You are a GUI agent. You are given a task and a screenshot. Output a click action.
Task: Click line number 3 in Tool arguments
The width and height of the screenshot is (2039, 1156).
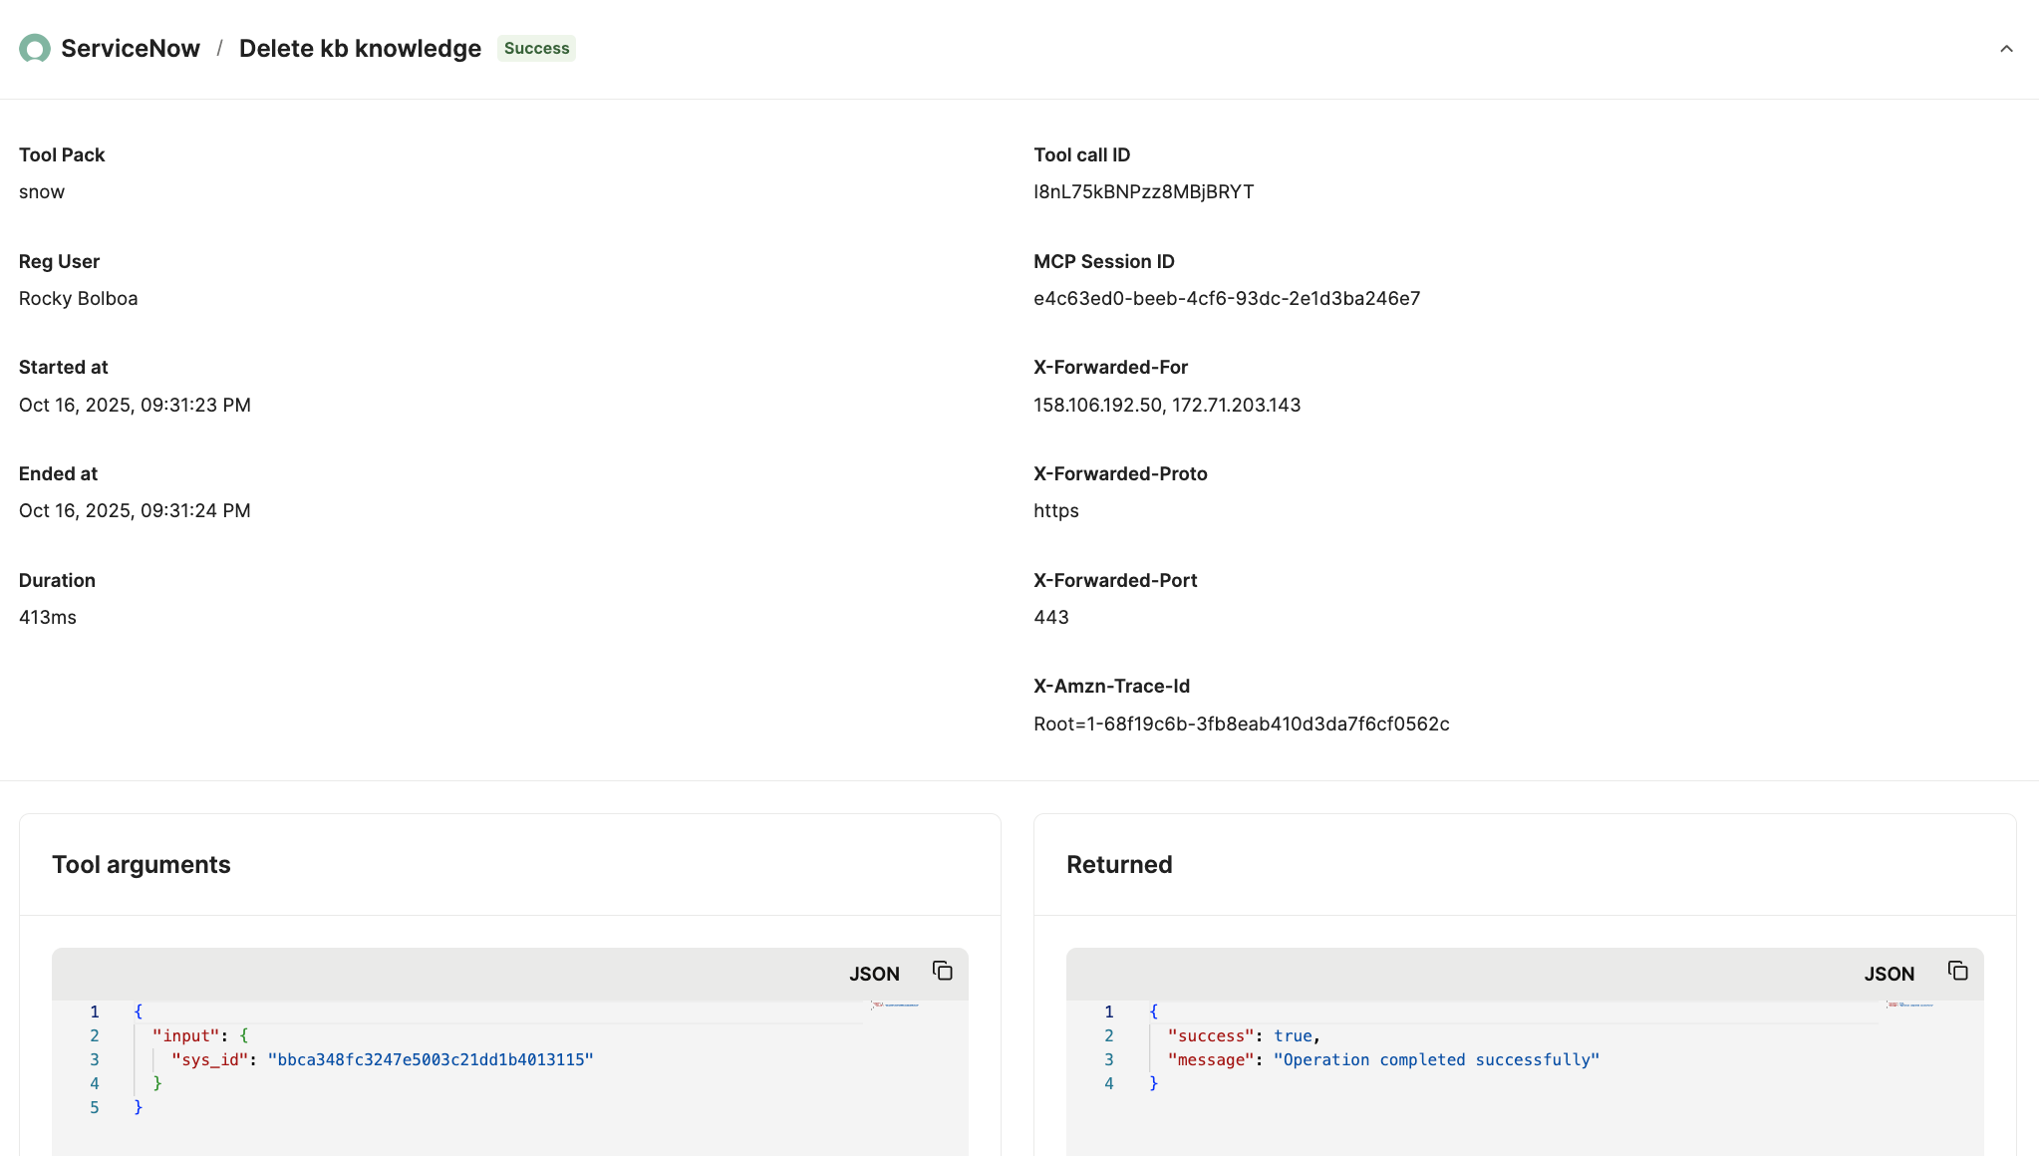click(95, 1059)
